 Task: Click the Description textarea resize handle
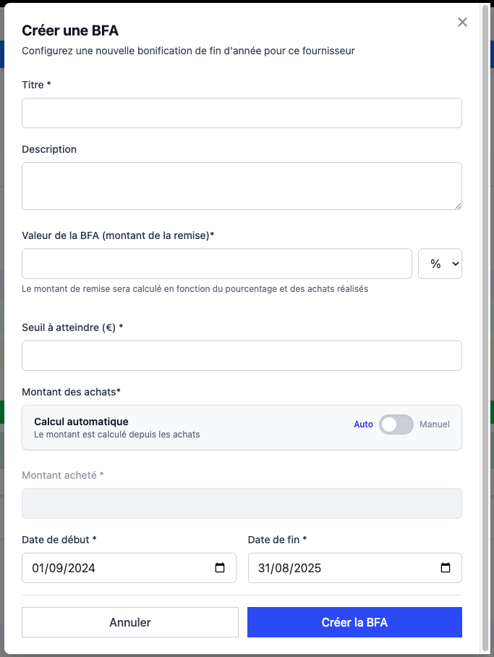coord(458,206)
